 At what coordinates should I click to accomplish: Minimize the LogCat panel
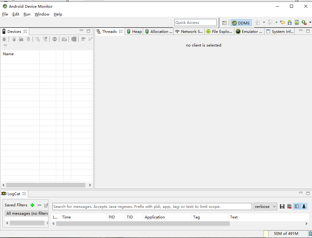301,192
